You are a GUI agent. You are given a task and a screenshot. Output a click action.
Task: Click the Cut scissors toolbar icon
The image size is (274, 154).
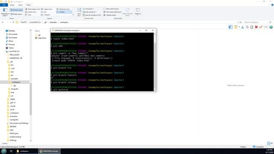242,27
